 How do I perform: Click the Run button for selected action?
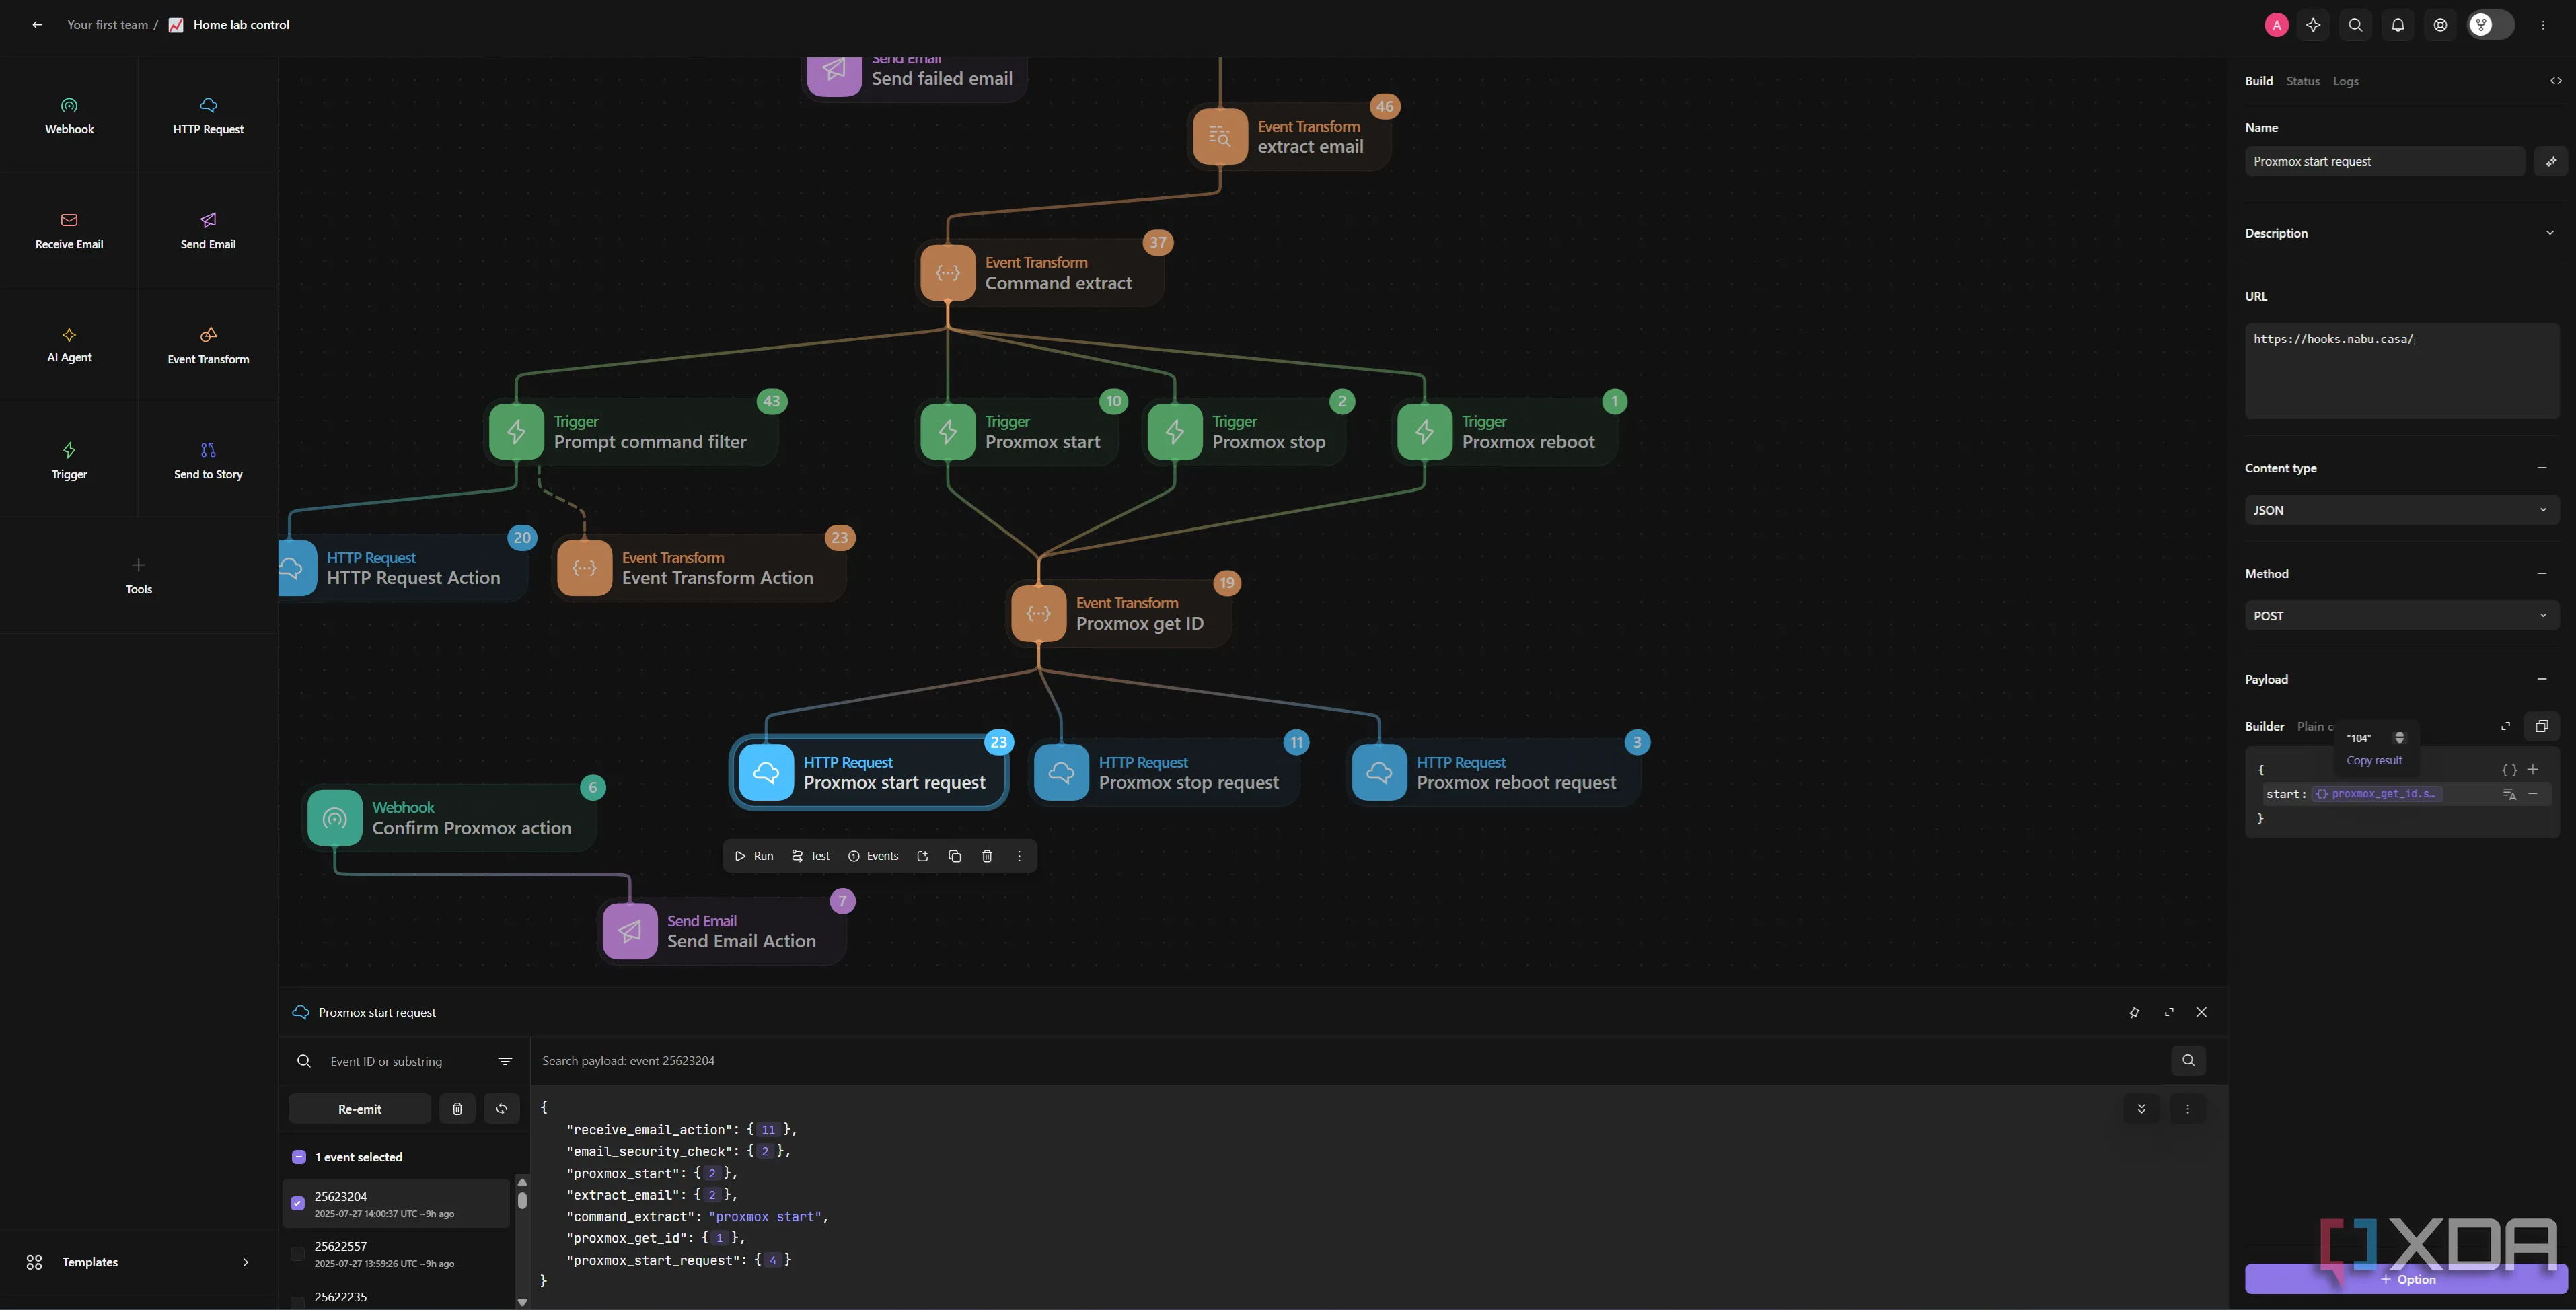tap(754, 856)
